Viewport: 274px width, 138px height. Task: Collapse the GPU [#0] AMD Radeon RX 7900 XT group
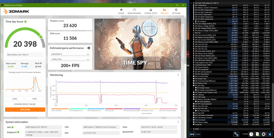pos(191,3)
